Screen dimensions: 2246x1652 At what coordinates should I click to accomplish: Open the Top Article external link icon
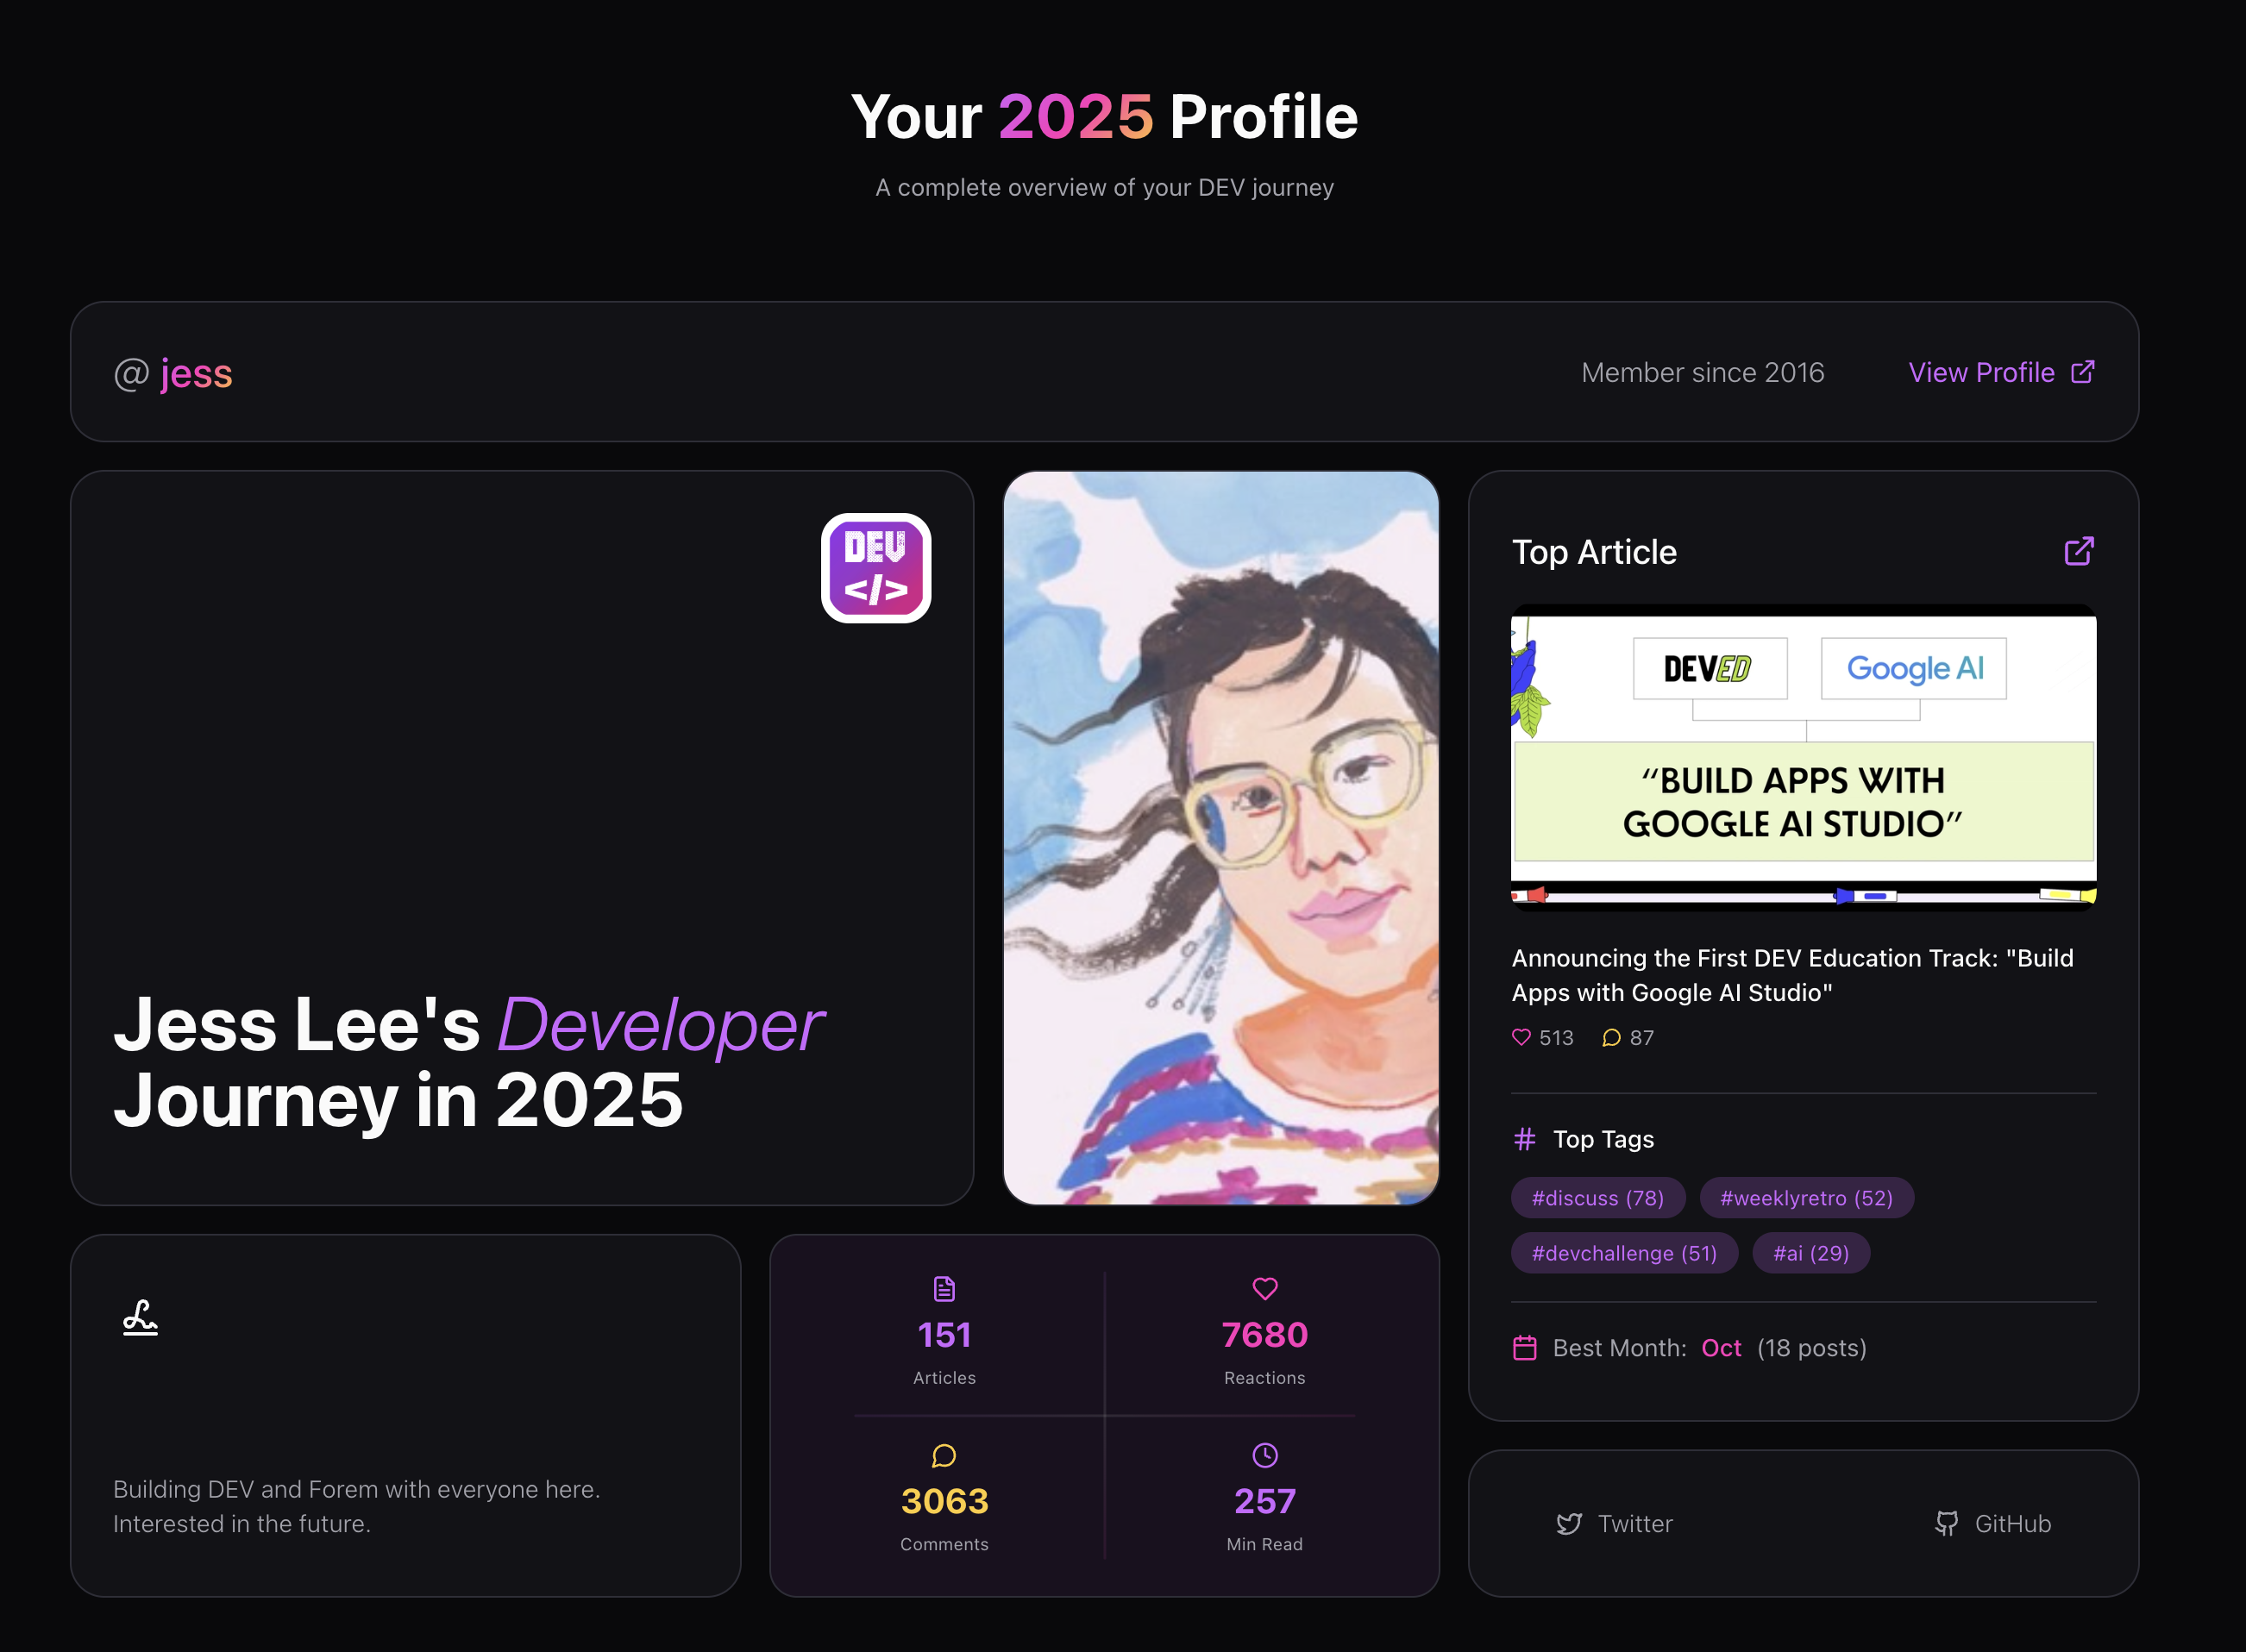tap(2079, 551)
